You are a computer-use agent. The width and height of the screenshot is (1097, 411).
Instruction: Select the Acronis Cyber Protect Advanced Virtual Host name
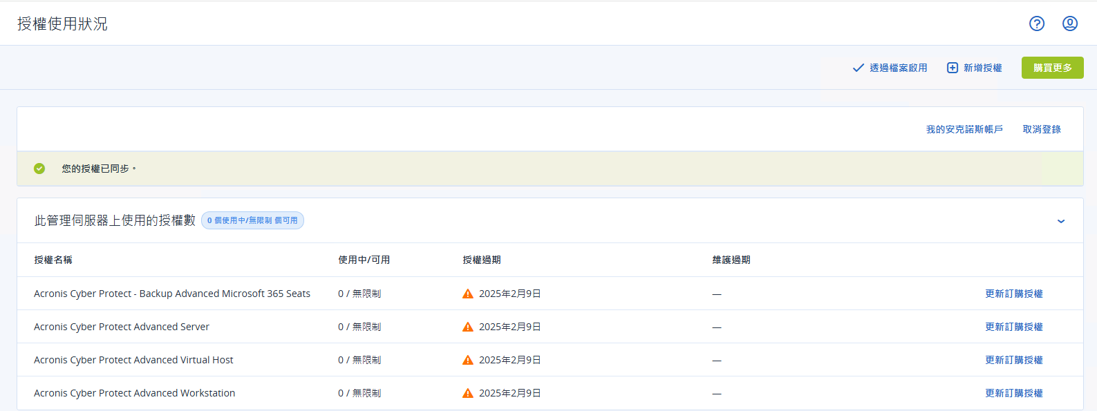133,360
